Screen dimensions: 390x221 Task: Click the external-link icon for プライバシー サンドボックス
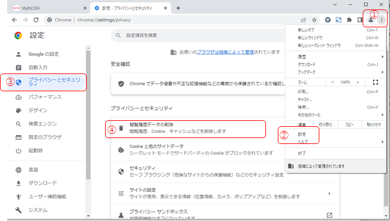[x=329, y=215]
